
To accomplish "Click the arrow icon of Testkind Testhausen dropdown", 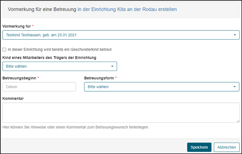I will (x=235, y=35).
